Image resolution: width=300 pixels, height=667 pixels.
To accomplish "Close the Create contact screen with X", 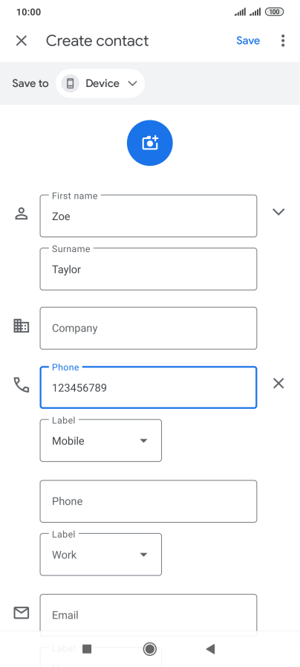I will point(22,41).
